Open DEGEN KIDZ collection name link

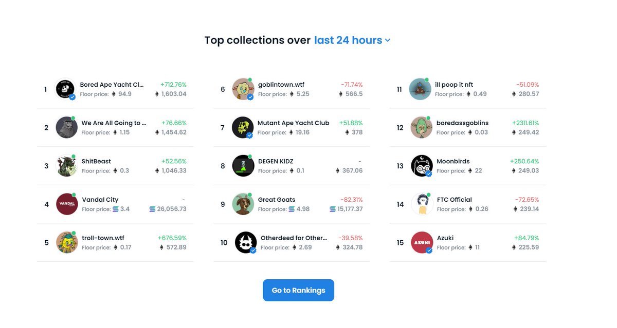[276, 161]
